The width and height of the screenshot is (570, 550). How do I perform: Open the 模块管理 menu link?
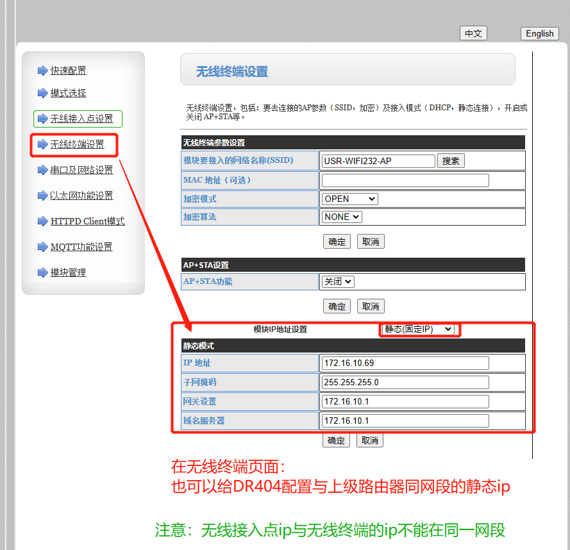pyautogui.click(x=68, y=272)
